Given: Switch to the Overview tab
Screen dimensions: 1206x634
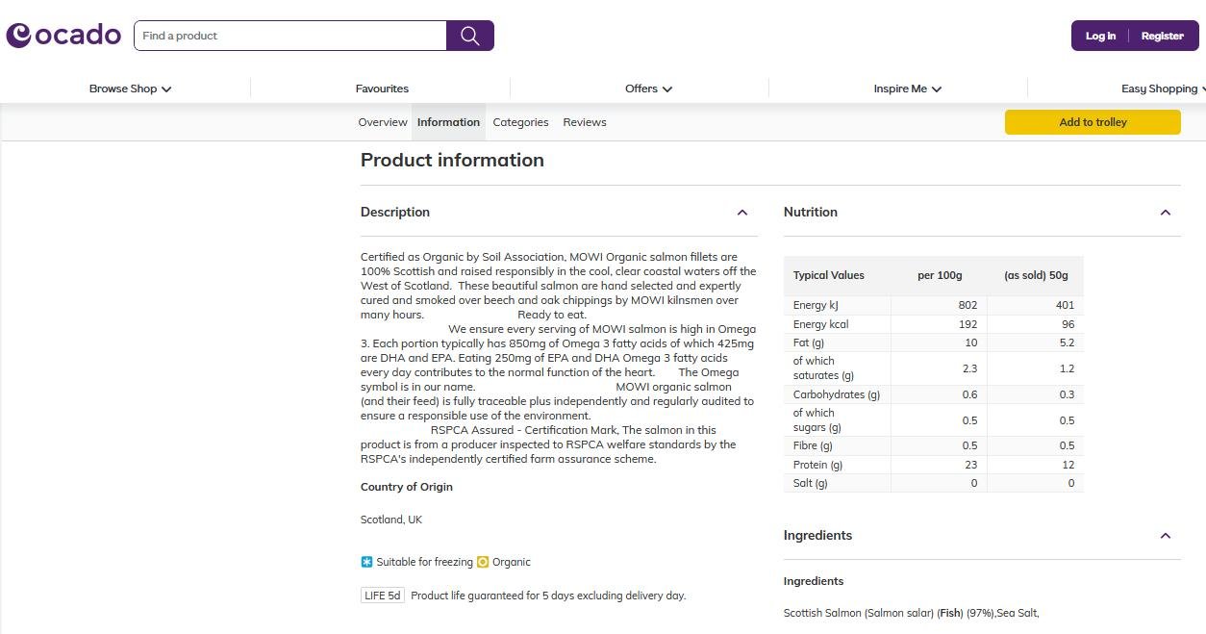Looking at the screenshot, I should click(x=383, y=122).
